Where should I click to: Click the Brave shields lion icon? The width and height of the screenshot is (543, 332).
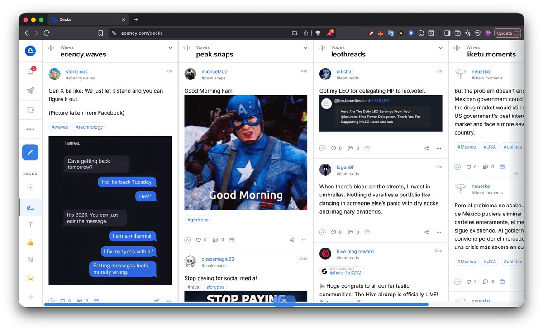(318, 33)
